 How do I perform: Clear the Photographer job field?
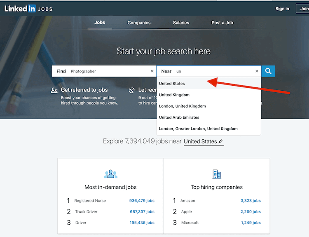pos(152,71)
